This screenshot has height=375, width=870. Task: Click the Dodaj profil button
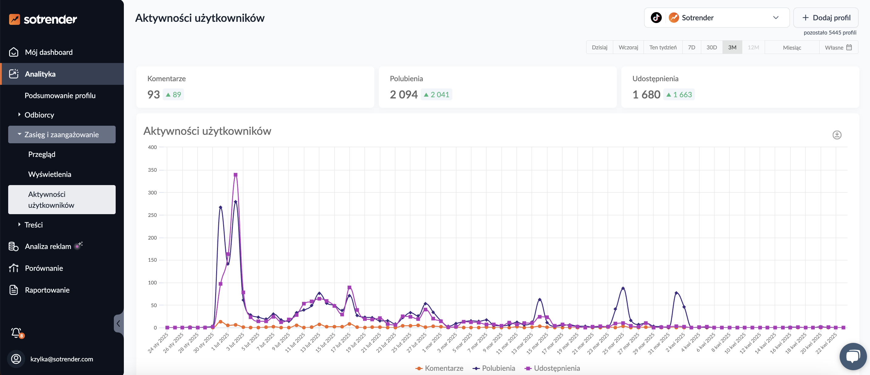coord(825,18)
